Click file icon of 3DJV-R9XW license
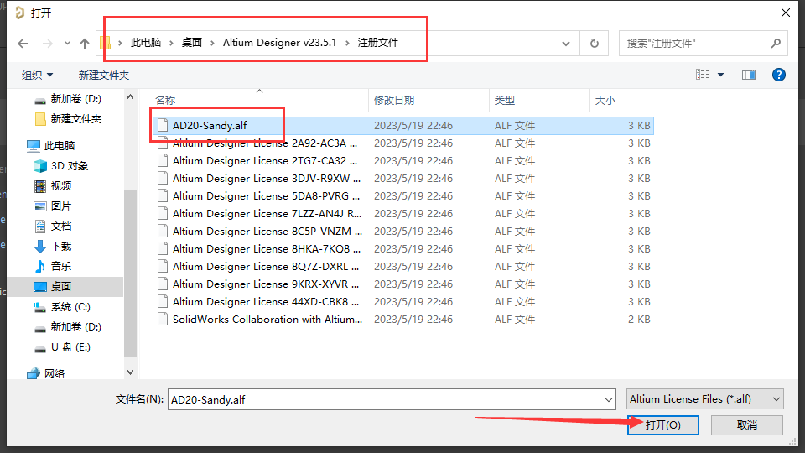Viewport: 805px width, 453px height. tap(163, 178)
